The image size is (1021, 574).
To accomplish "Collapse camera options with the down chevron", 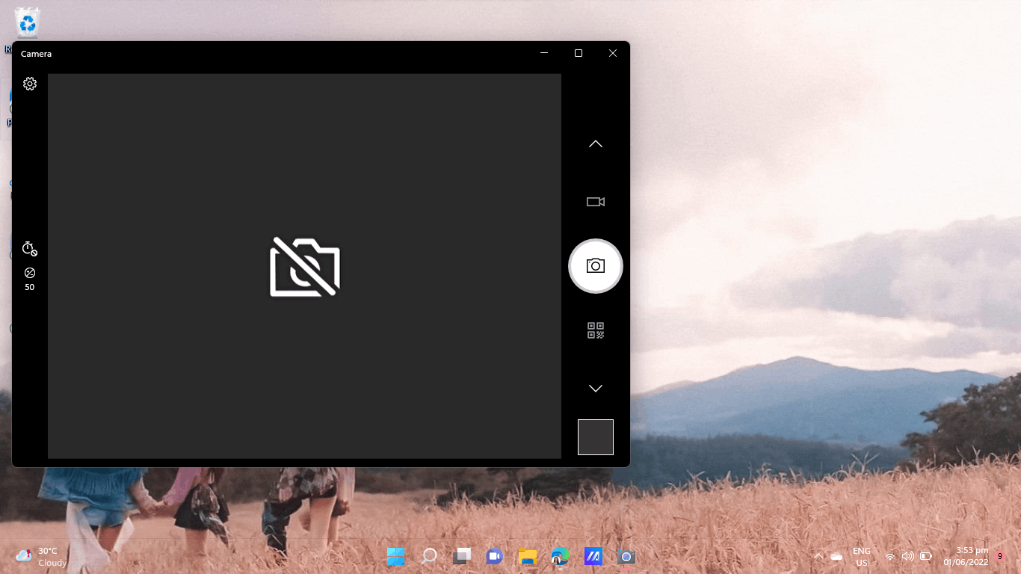I will (595, 388).
